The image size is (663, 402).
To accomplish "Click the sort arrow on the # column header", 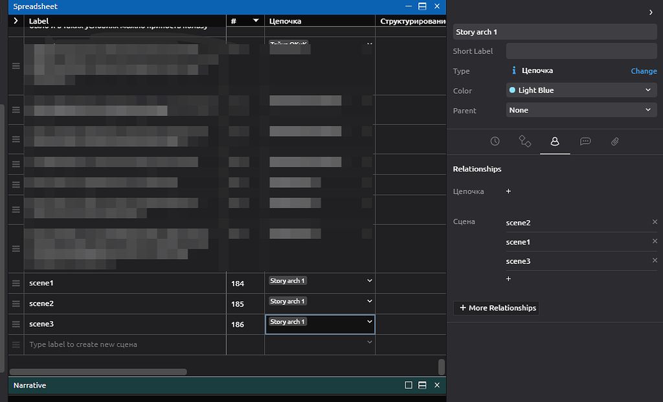I will (x=255, y=20).
